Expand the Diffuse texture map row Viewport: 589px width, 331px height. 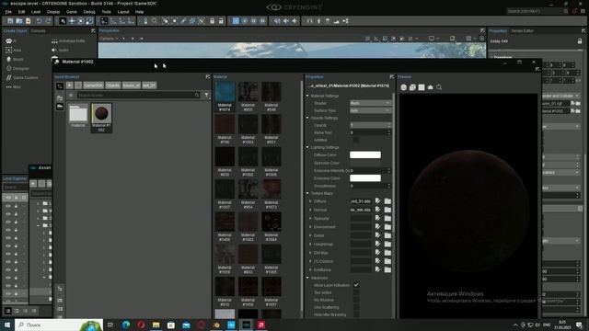pyautogui.click(x=311, y=201)
